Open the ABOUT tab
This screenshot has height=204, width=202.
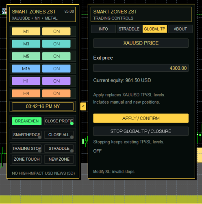tap(180, 29)
